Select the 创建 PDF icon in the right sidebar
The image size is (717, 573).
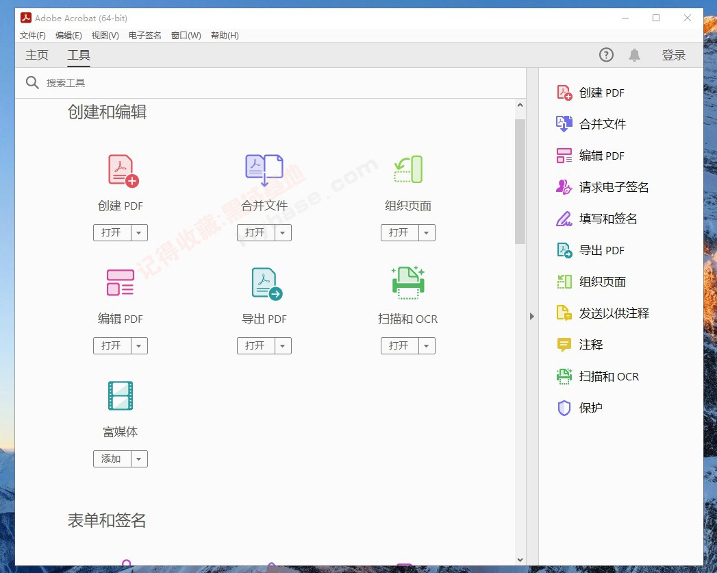[564, 93]
